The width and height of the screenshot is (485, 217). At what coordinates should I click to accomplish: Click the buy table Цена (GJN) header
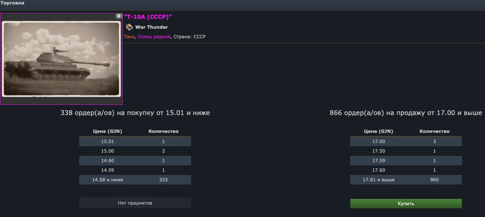coord(108,131)
